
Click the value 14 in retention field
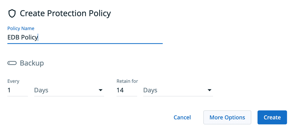[120, 90]
